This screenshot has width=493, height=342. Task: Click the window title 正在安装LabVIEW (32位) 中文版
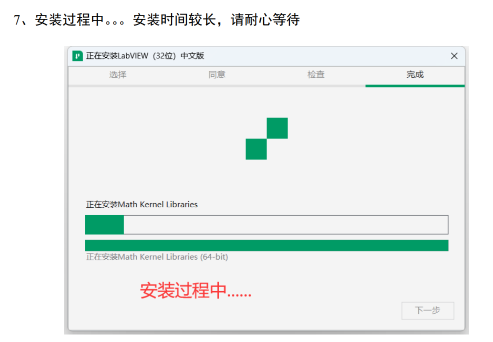(x=145, y=56)
